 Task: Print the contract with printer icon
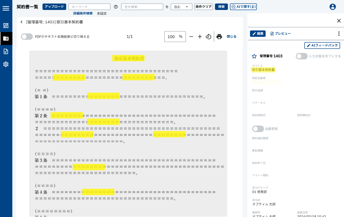tap(219, 37)
